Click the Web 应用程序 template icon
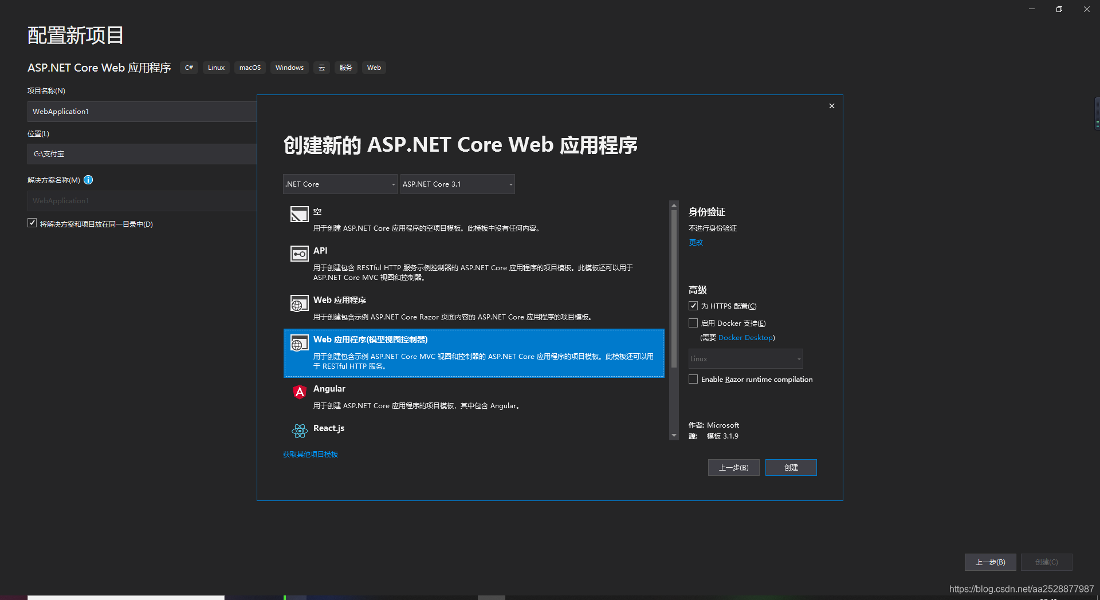Screen dimensions: 1100x600 [299, 303]
